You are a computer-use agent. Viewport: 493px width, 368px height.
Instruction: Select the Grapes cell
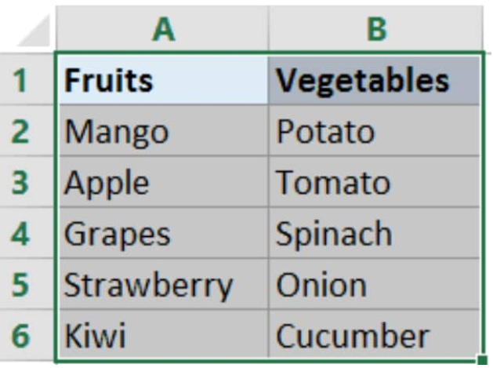(x=163, y=233)
